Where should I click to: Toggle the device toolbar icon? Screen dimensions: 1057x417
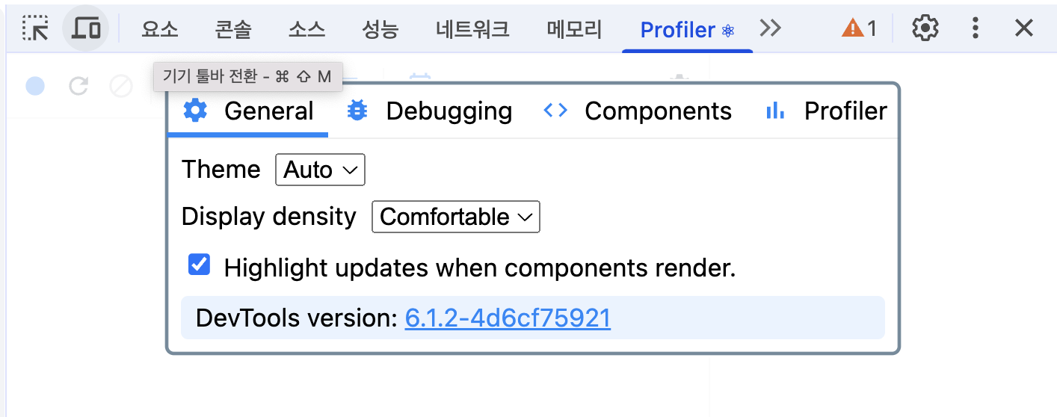point(86,28)
